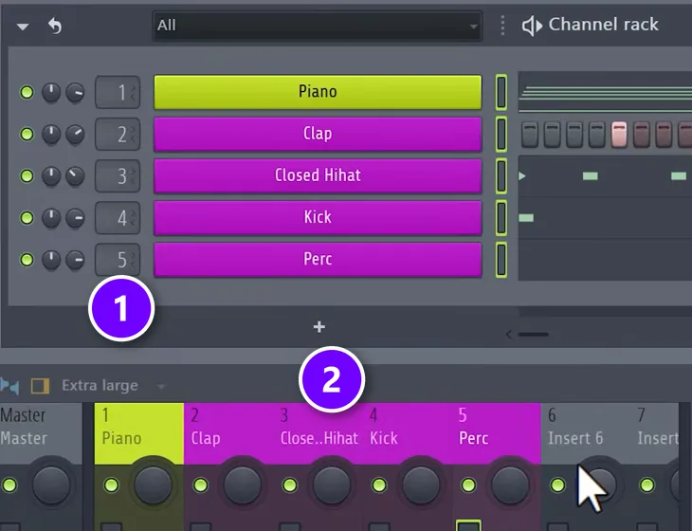Click Piano mixer track number 1
This screenshot has width=692, height=531.
coord(118,92)
